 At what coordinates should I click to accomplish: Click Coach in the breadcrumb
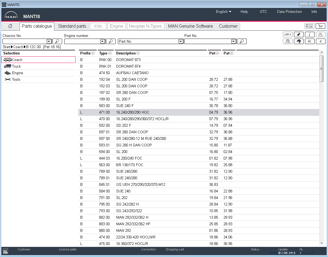pyautogui.click(x=18, y=47)
